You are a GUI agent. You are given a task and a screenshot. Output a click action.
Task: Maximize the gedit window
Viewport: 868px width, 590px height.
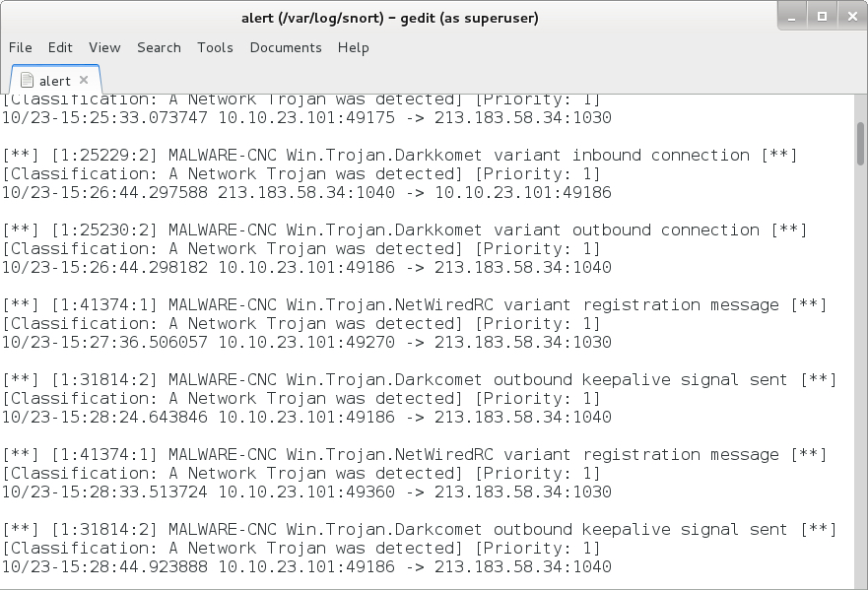click(x=822, y=17)
